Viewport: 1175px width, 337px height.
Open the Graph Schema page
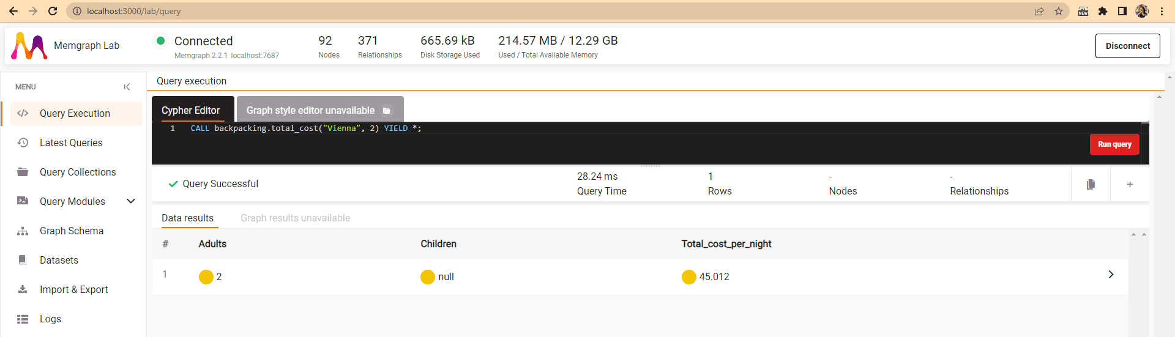(x=72, y=231)
